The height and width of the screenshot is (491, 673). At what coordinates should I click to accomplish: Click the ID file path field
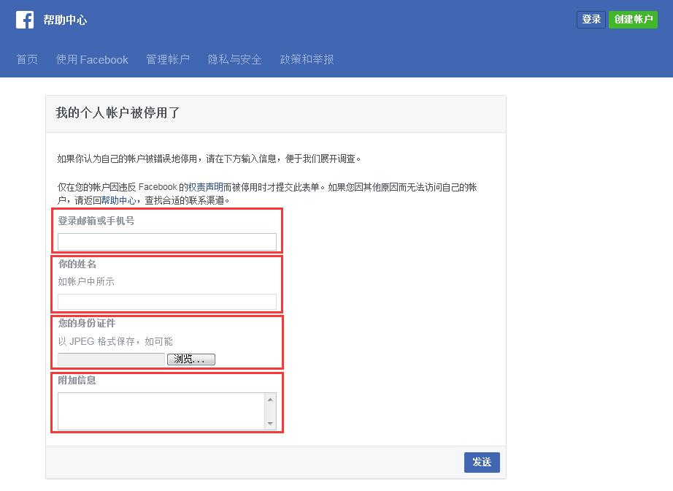click(x=111, y=359)
